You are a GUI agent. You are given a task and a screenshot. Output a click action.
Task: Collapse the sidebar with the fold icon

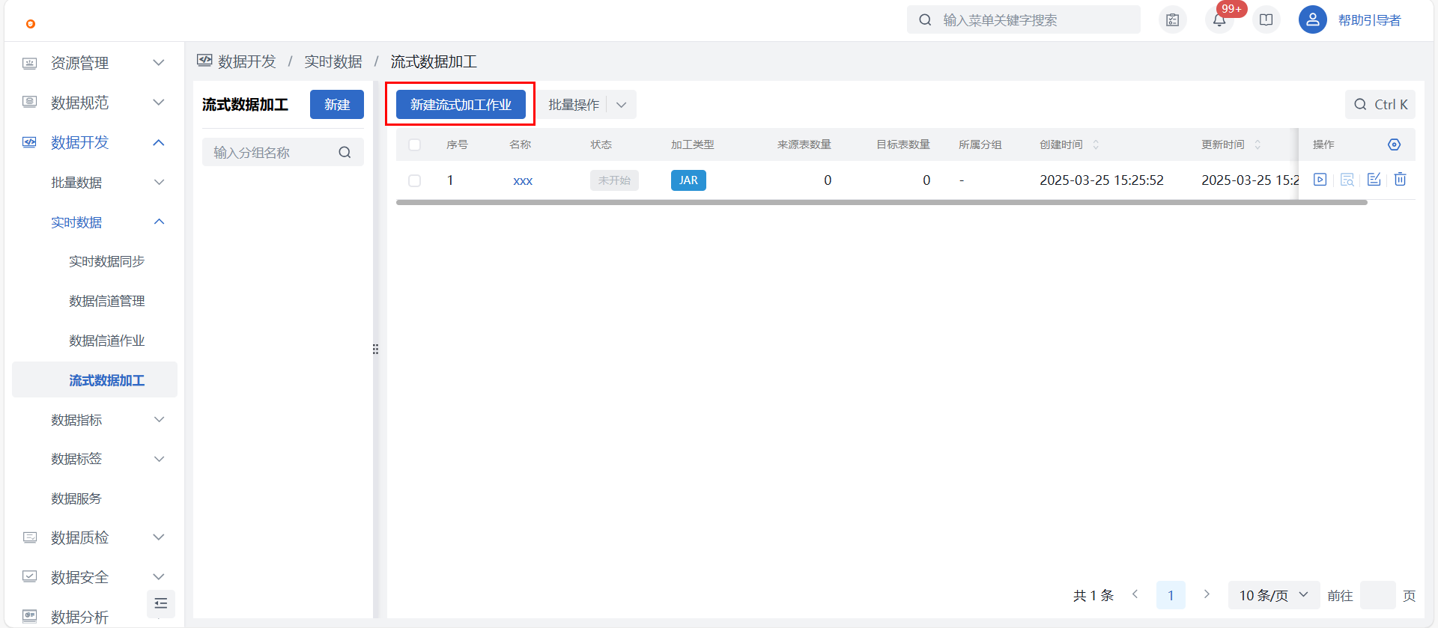point(161,603)
